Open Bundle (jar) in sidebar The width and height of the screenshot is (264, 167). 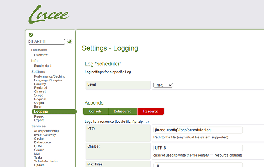click(42, 65)
